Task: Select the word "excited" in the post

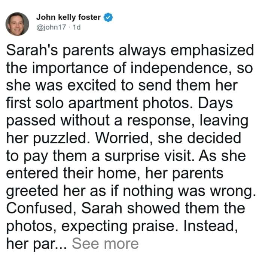Action: tap(92, 85)
